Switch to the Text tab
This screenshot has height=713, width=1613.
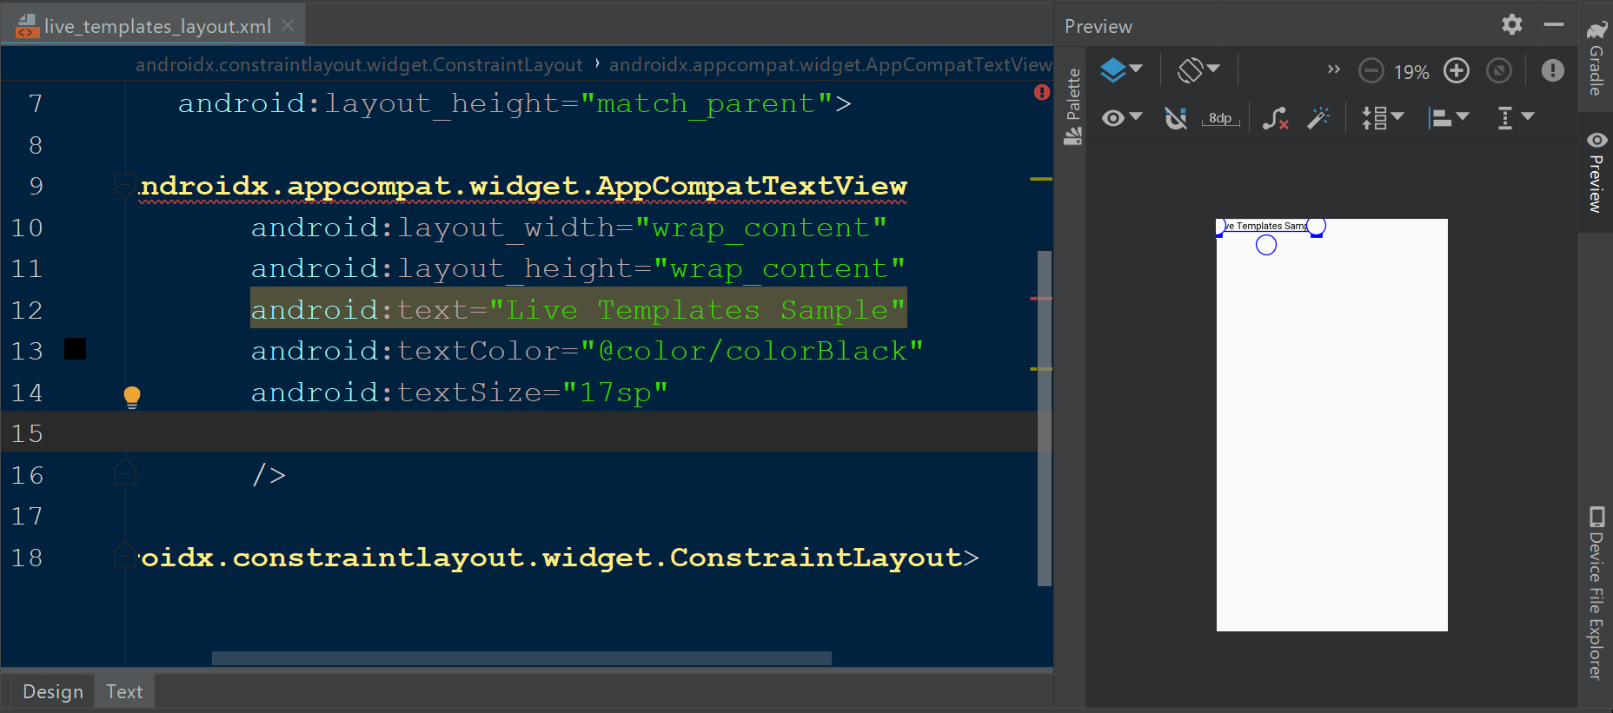click(124, 691)
